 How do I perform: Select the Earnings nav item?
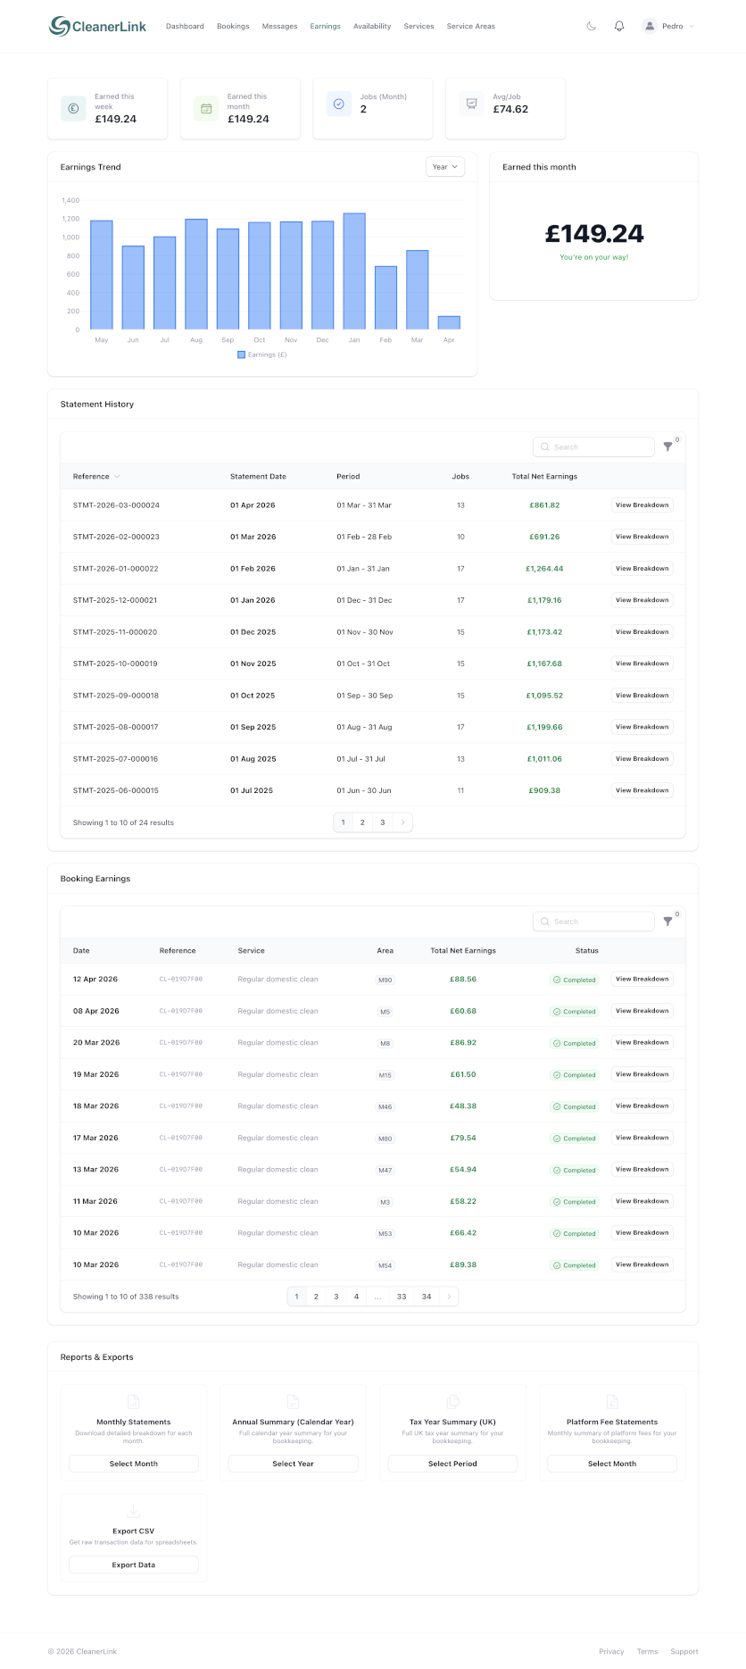click(325, 27)
